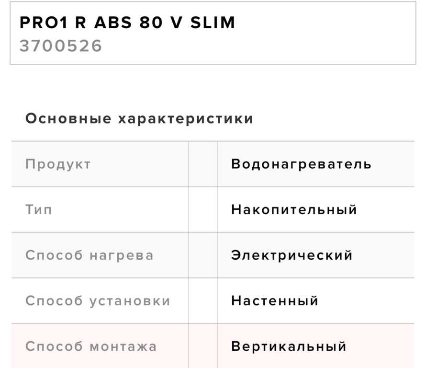Click the 'Тип' row label
The image size is (426, 368).
(39, 209)
